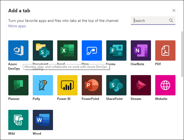Image resolution: width=184 pixels, height=140 pixels.
Task: Click the "Word" label text
Action: [x=37, y=134]
